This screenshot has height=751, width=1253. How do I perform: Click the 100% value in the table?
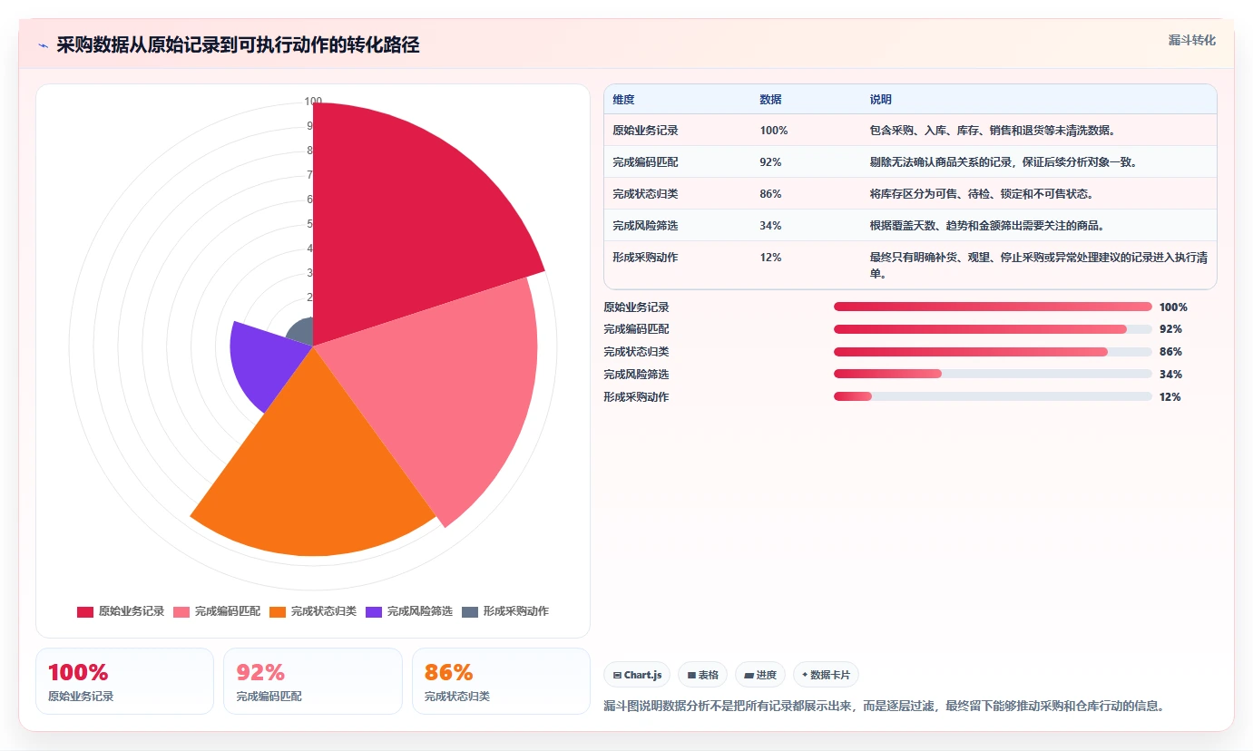point(774,131)
